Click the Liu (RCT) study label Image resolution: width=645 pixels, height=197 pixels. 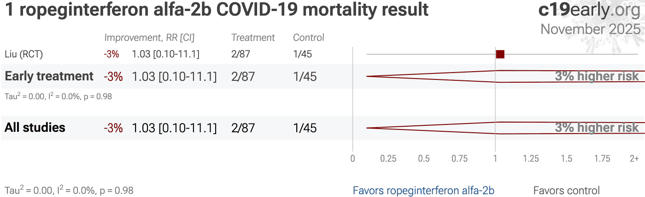[x=23, y=54]
